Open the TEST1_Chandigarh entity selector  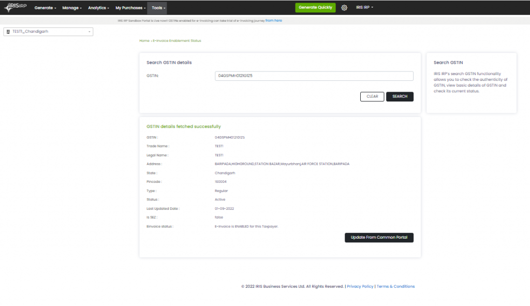48,31
